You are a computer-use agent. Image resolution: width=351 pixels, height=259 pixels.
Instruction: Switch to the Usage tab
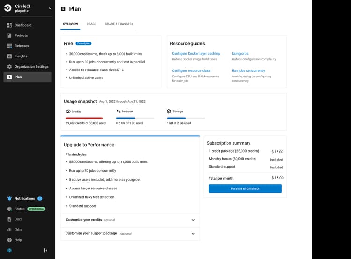(91, 24)
